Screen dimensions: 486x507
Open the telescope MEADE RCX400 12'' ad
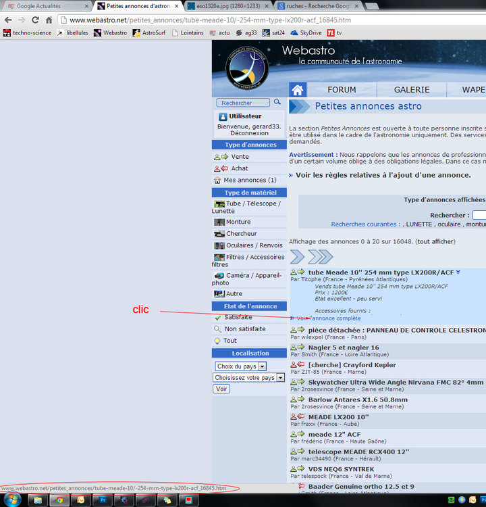point(358,452)
